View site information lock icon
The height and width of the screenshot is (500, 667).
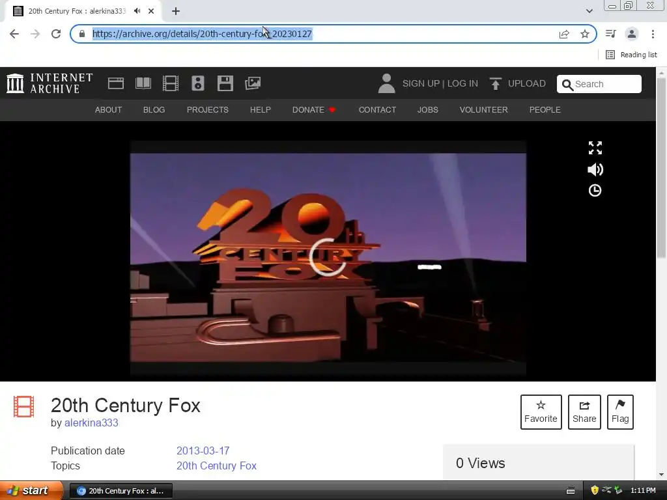pyautogui.click(x=82, y=34)
